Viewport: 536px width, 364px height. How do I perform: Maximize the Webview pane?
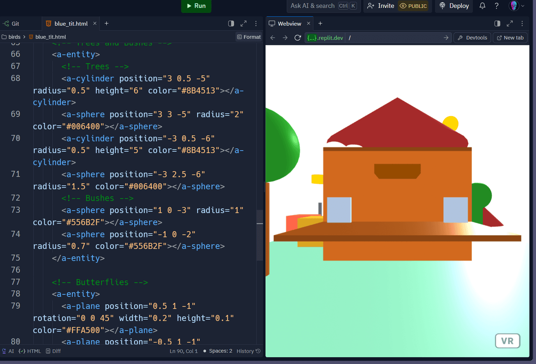[510, 23]
